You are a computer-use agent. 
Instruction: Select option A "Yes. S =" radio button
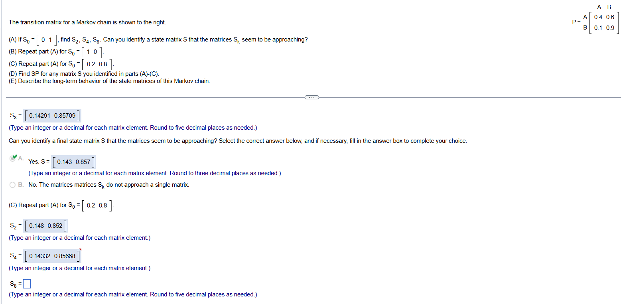pos(13,158)
